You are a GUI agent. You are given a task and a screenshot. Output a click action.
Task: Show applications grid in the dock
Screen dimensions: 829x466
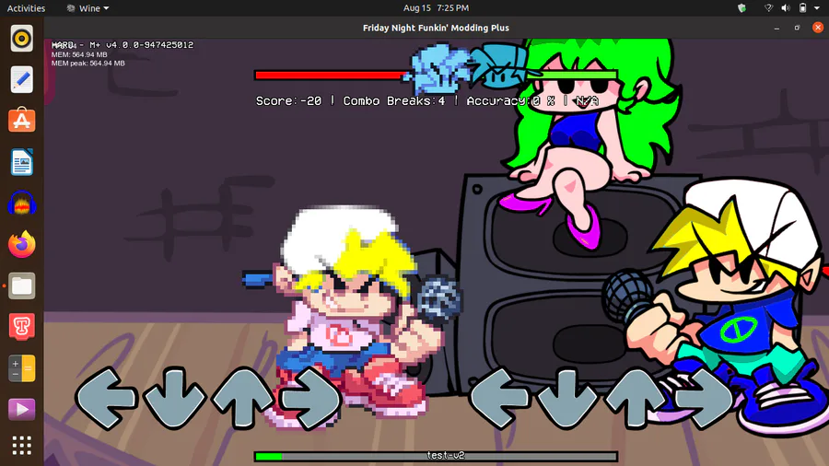(x=22, y=446)
